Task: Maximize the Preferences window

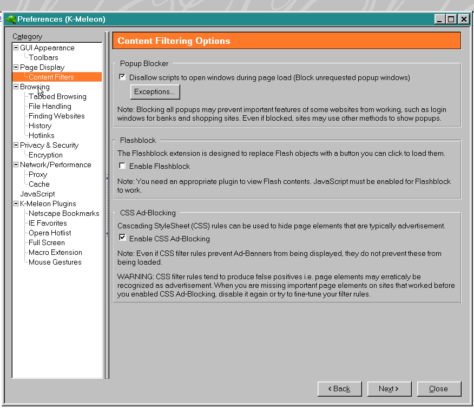Action: tap(451, 19)
